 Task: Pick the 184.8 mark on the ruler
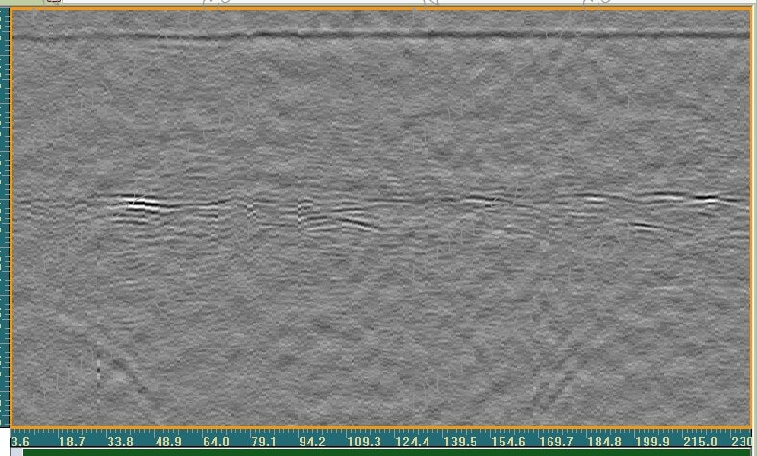click(604, 441)
